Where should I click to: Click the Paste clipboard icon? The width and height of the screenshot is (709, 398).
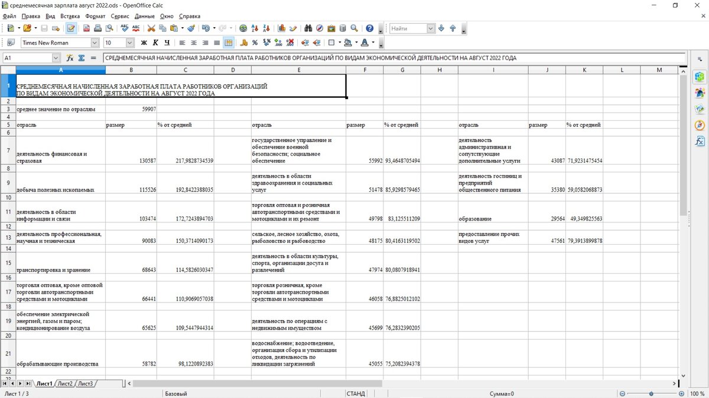pos(174,28)
